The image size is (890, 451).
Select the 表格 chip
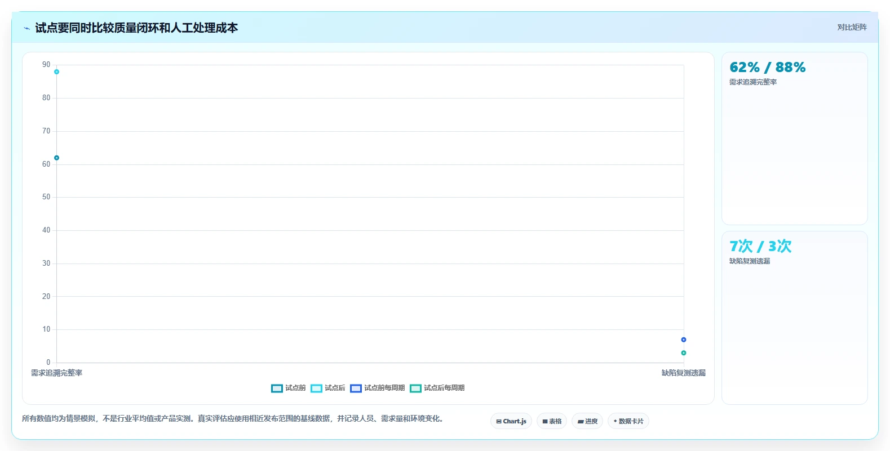(x=552, y=421)
